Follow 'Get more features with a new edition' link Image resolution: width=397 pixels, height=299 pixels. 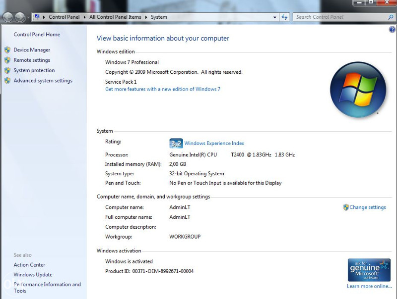point(163,89)
